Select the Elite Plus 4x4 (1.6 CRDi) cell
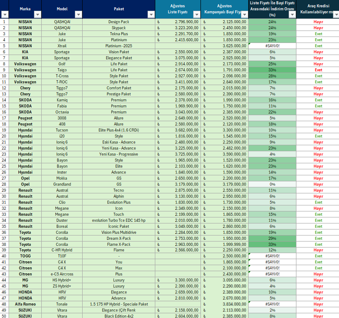 pos(119,130)
